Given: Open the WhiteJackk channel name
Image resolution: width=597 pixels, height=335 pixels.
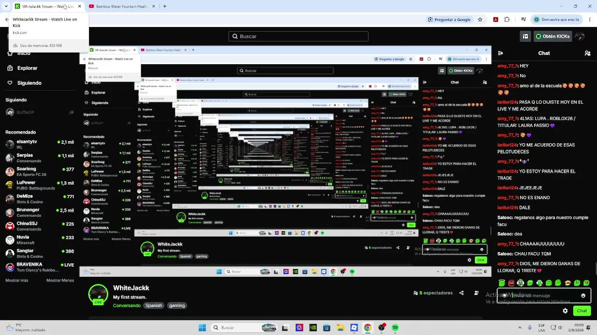Looking at the screenshot, I should [132, 288].
